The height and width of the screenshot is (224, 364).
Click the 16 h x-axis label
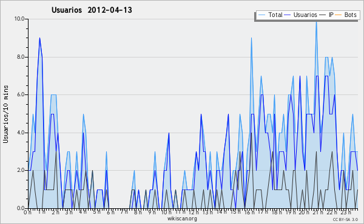[x=249, y=212]
